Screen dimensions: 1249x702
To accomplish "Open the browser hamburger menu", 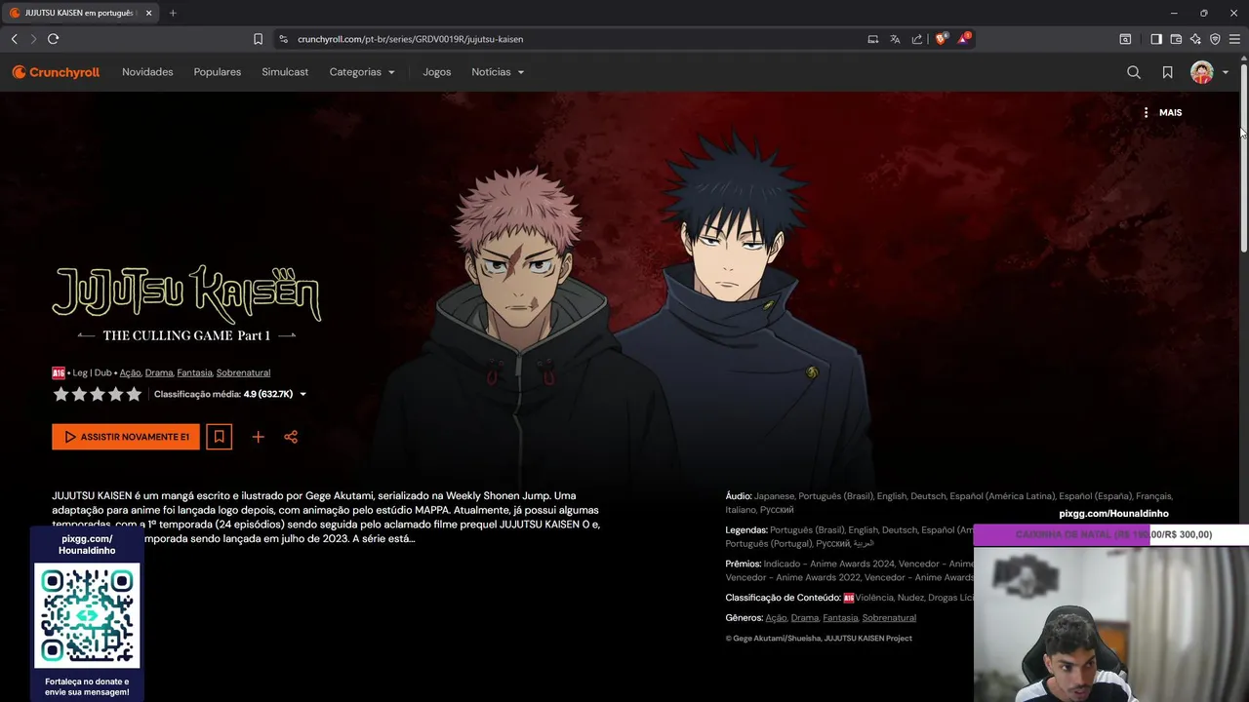I will [1234, 39].
